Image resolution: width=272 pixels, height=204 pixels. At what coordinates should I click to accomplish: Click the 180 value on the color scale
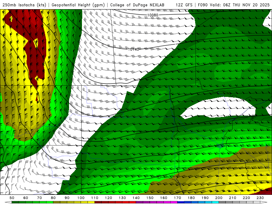pyautogui.click(x=191, y=198)
